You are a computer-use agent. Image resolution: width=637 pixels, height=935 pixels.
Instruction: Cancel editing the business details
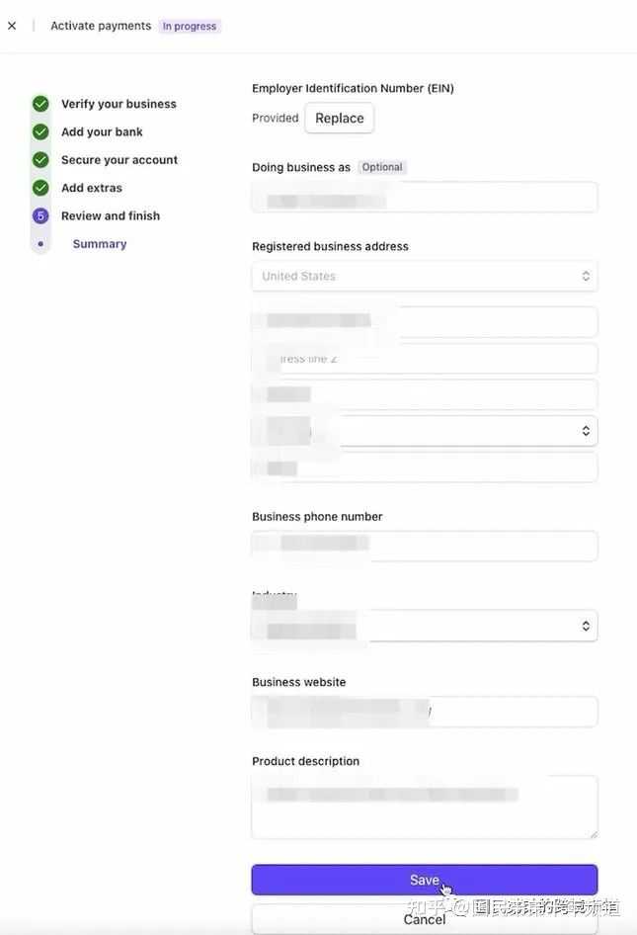(425, 919)
